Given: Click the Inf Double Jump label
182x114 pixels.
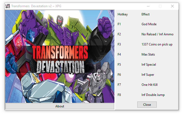Looking at the screenshot, I should click(153, 95).
